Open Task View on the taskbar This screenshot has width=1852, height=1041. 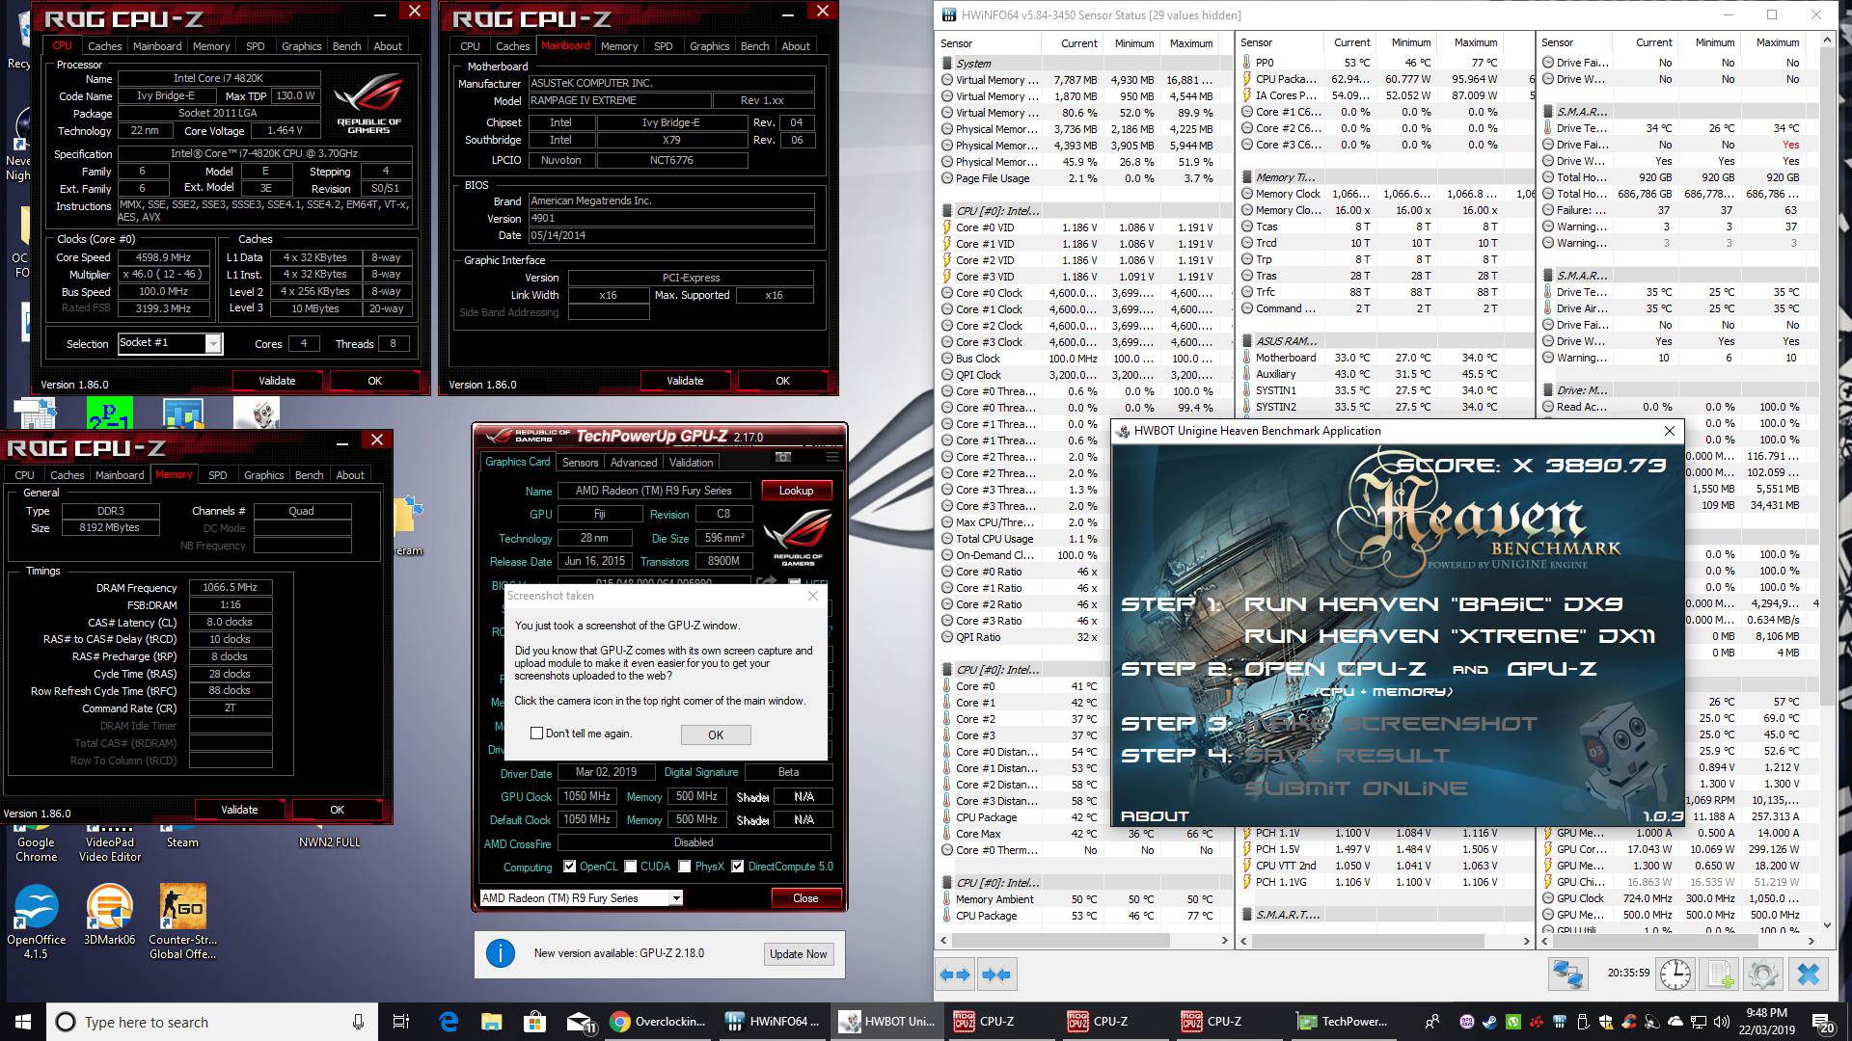coord(401,1022)
